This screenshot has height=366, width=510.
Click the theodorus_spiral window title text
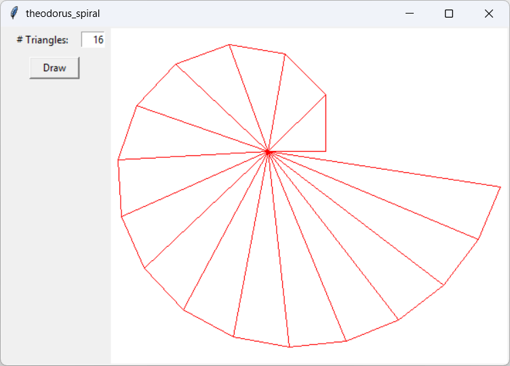[x=62, y=14]
